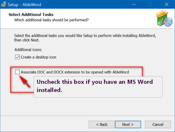
Task: Close the AbleWord setup dialog
Action: click(x=167, y=4)
